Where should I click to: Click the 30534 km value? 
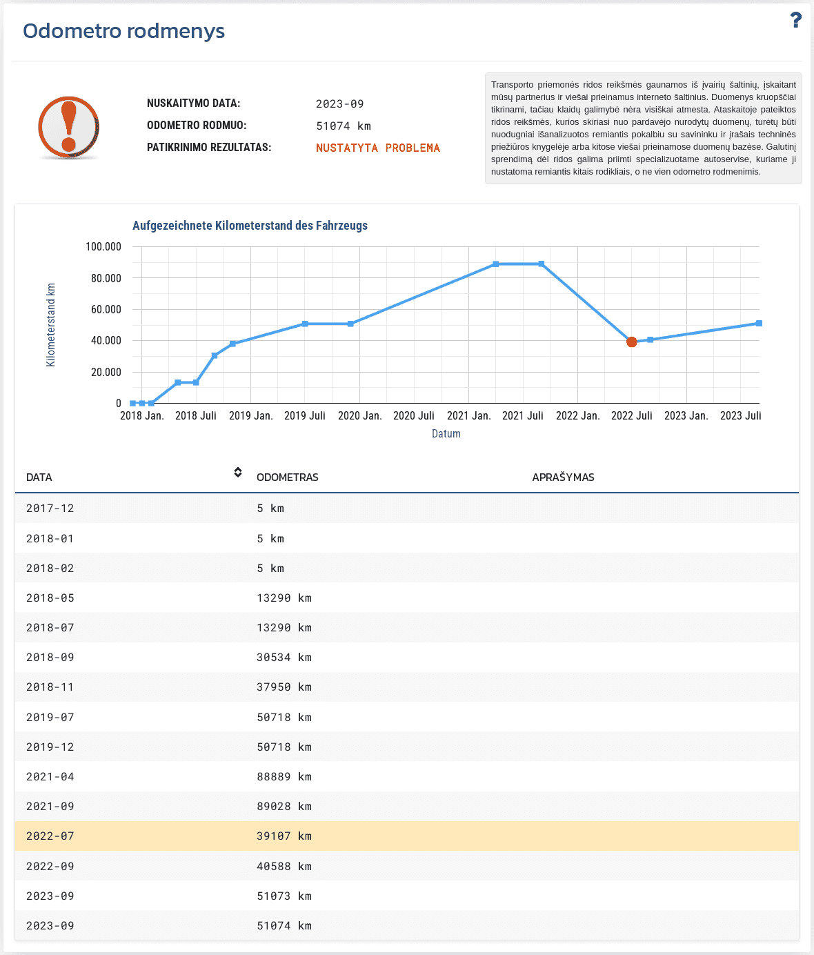[284, 658]
